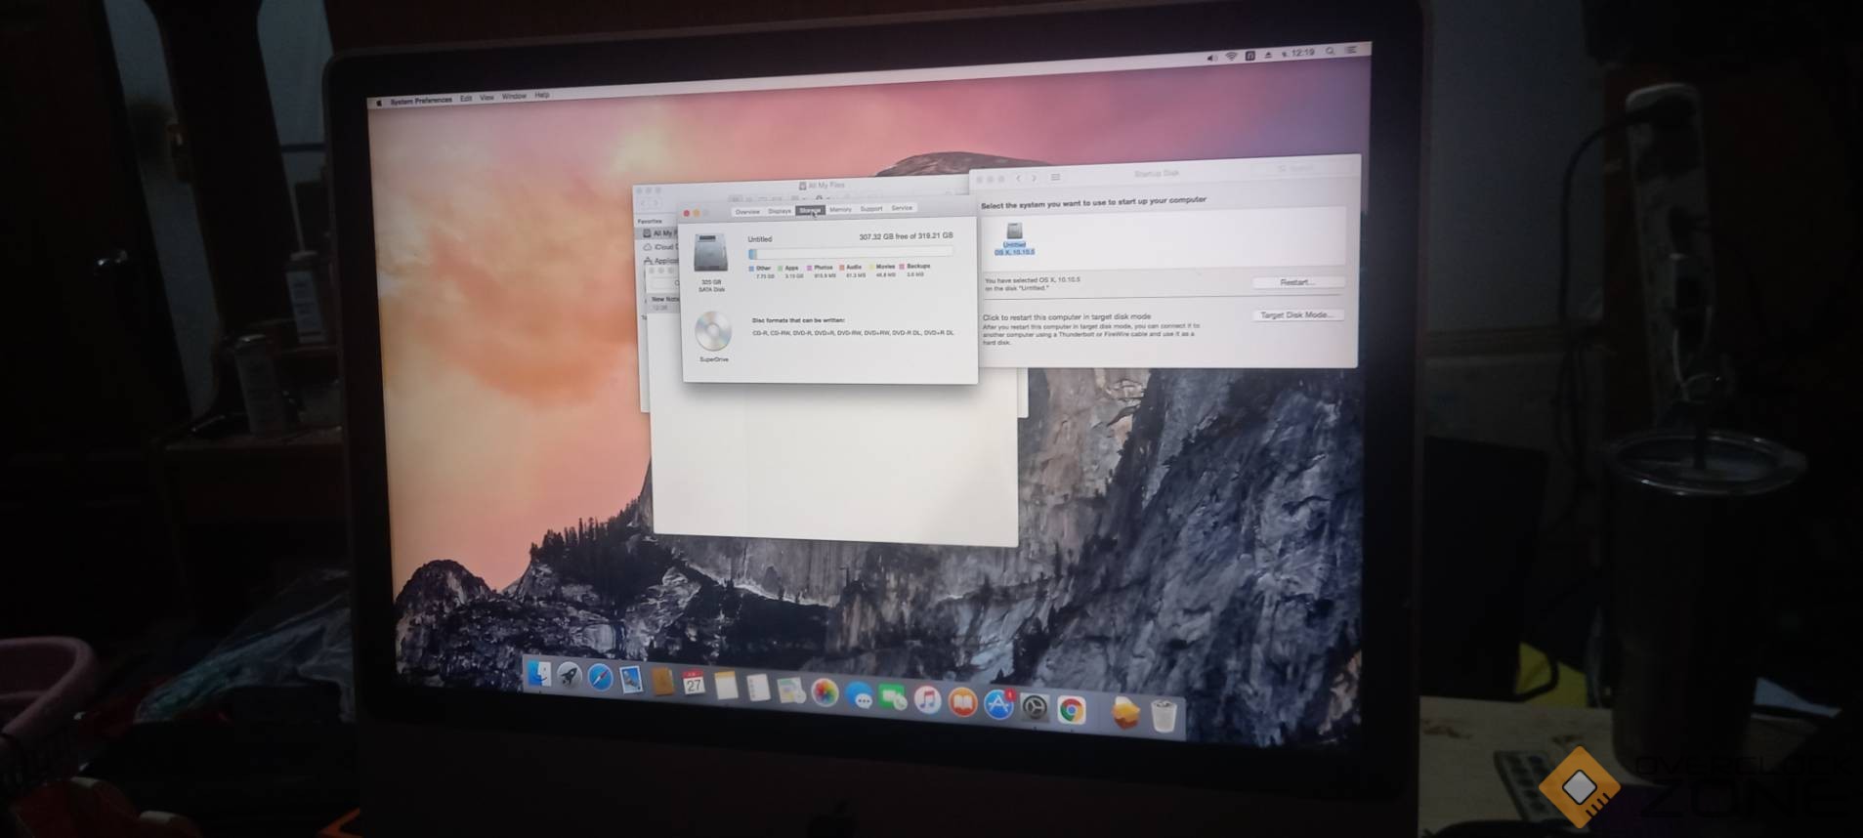1863x838 pixels.
Task: Click the 12:19 clock in menu bar
Action: [1302, 53]
